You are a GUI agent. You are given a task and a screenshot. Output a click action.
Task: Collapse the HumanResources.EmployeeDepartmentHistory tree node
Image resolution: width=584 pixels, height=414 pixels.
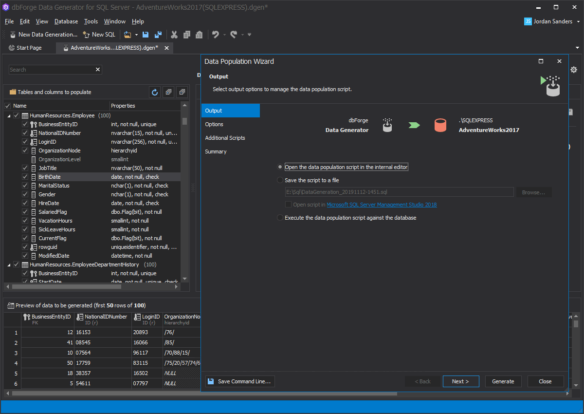coord(8,264)
